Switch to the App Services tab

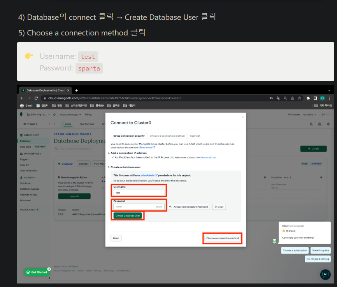coord(87,124)
